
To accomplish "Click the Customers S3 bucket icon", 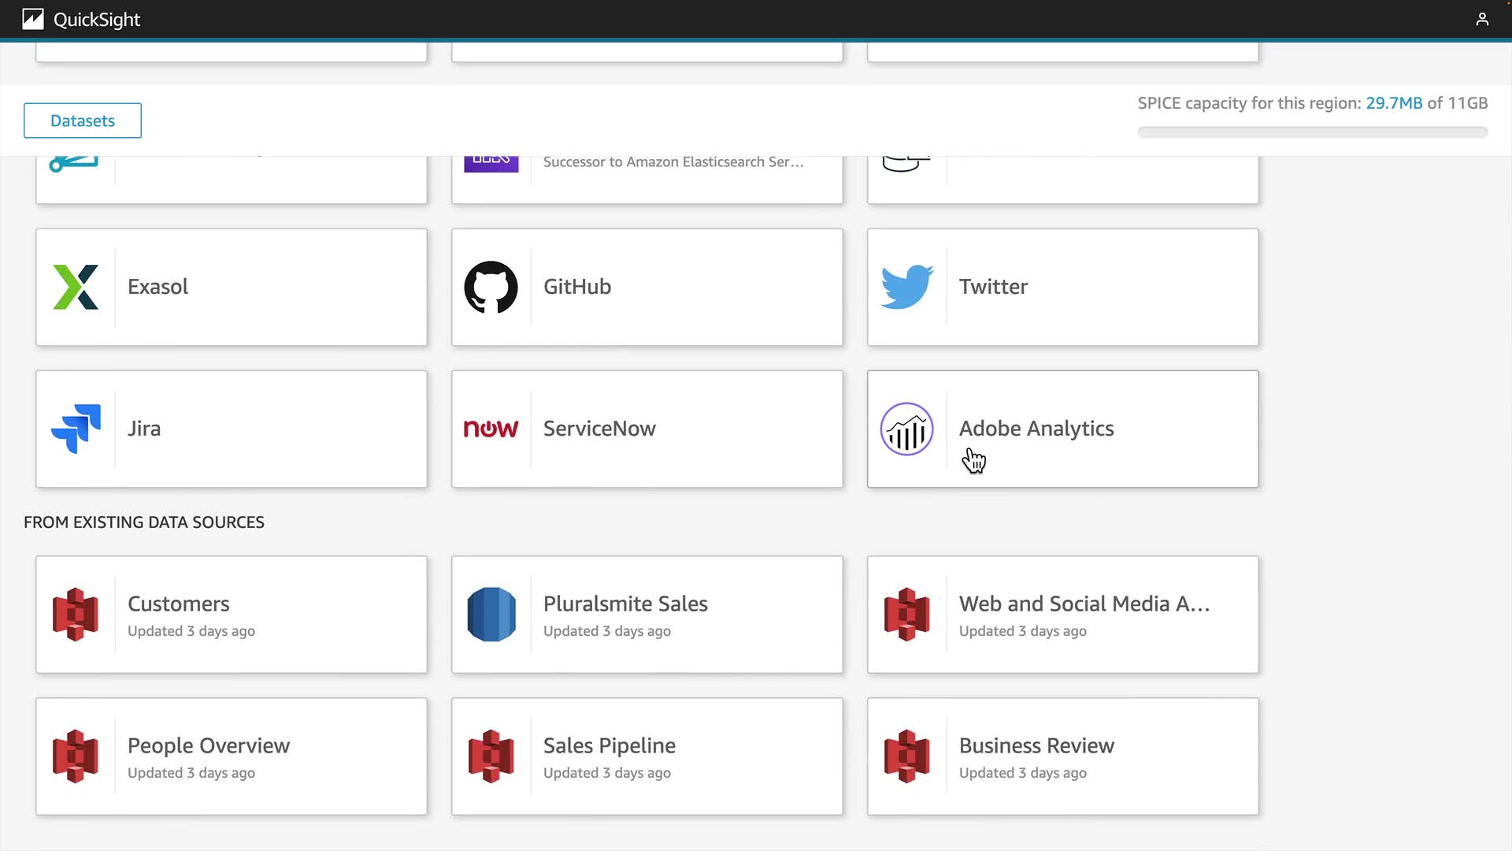I will [76, 615].
